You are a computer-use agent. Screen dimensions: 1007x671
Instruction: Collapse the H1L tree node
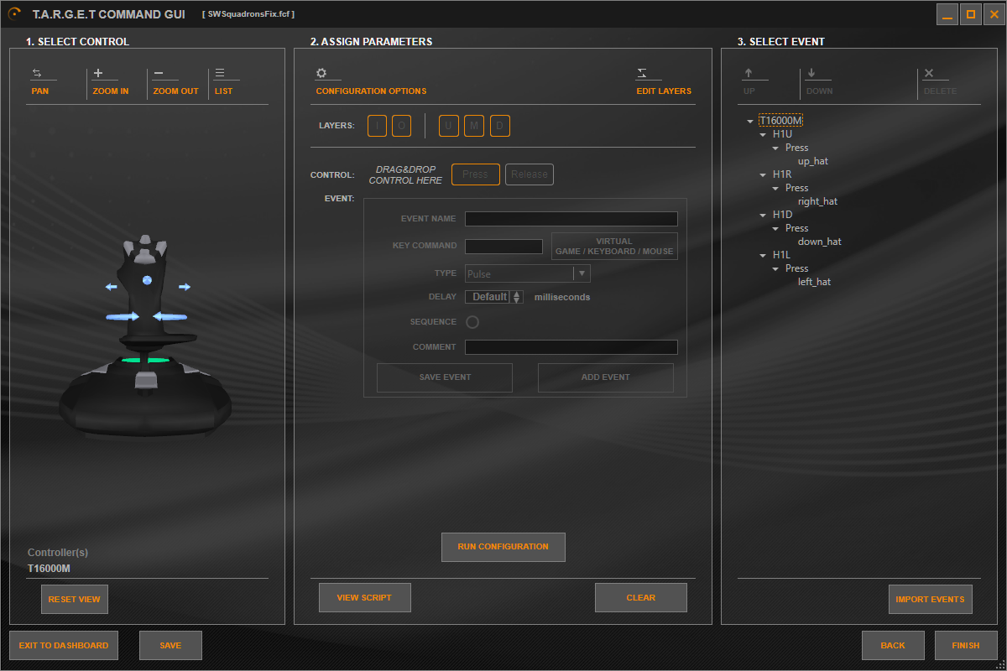(763, 255)
